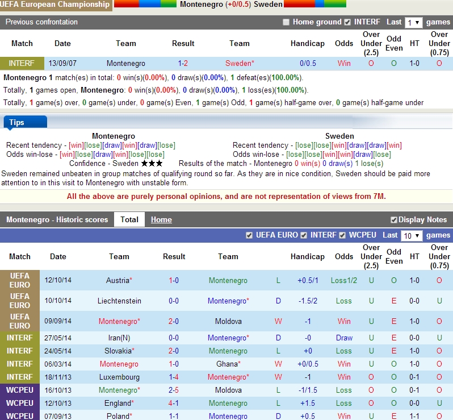This screenshot has height=420, width=453.
Task: Click the 12/10/14 date cell
Action: pyautogui.click(x=58, y=280)
